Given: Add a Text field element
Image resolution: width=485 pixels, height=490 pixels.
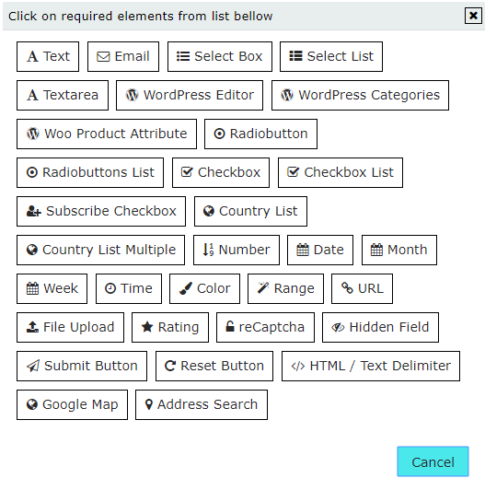Looking at the screenshot, I should point(48,56).
